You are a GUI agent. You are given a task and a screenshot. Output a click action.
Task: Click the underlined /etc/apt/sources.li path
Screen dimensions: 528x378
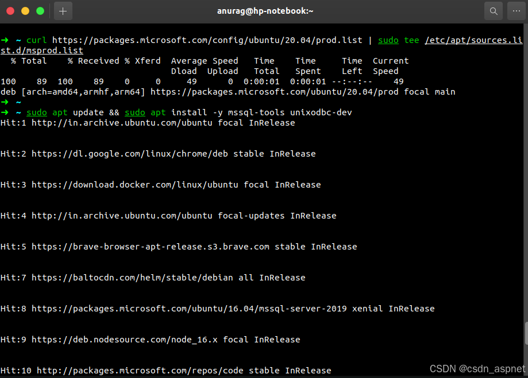[473, 40]
